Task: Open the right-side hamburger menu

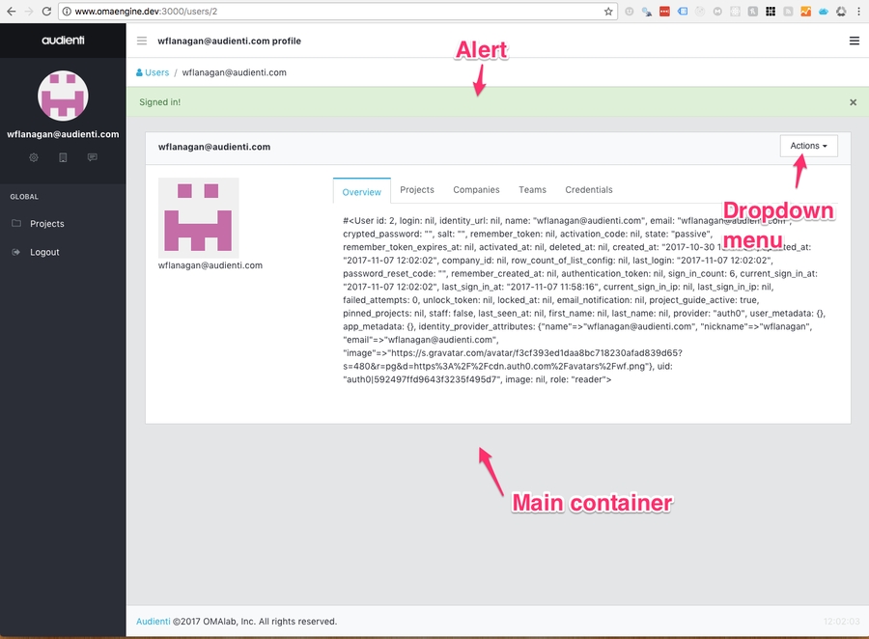Action: (x=854, y=42)
